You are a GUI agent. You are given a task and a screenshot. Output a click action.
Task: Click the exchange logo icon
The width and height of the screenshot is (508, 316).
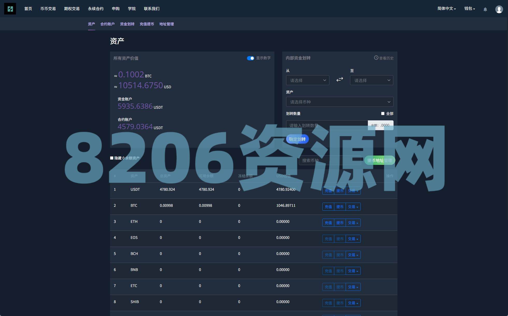tap(10, 9)
